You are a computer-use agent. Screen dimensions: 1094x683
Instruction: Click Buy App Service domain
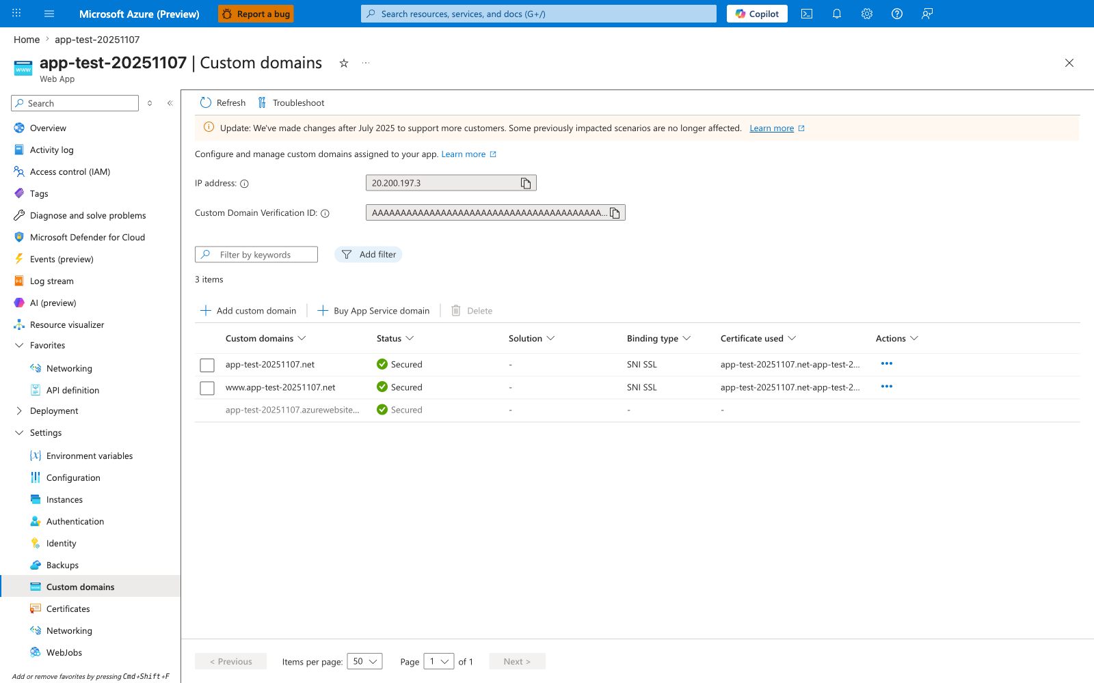[373, 311]
